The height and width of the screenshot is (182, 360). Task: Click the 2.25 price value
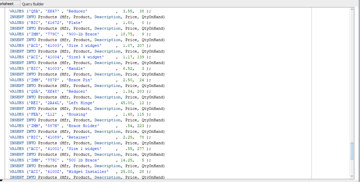coord(128,138)
